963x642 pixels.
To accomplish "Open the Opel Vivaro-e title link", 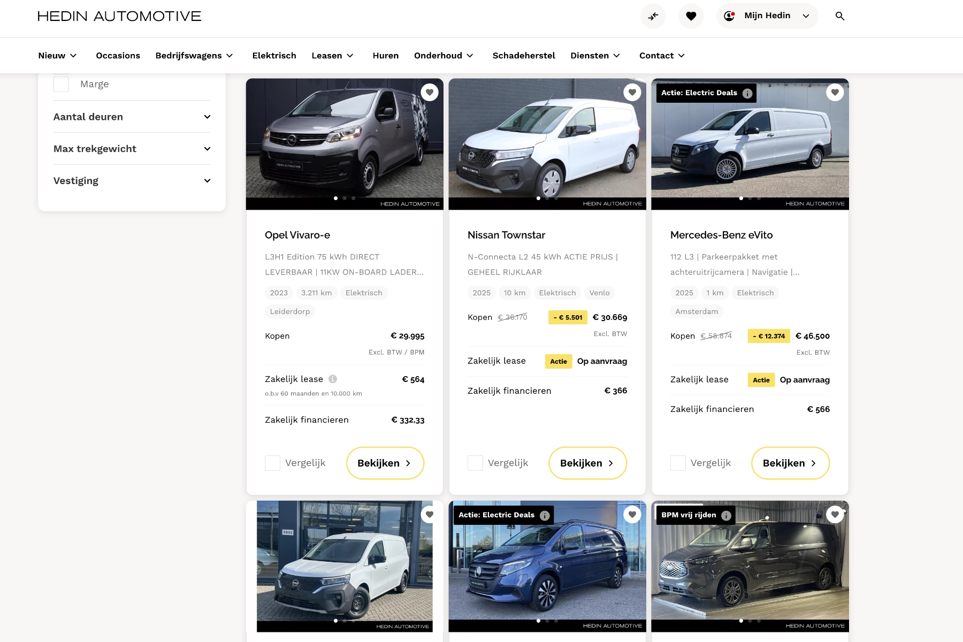I will click(297, 235).
